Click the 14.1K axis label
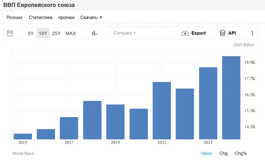265x160 pixels. coord(250,127)
